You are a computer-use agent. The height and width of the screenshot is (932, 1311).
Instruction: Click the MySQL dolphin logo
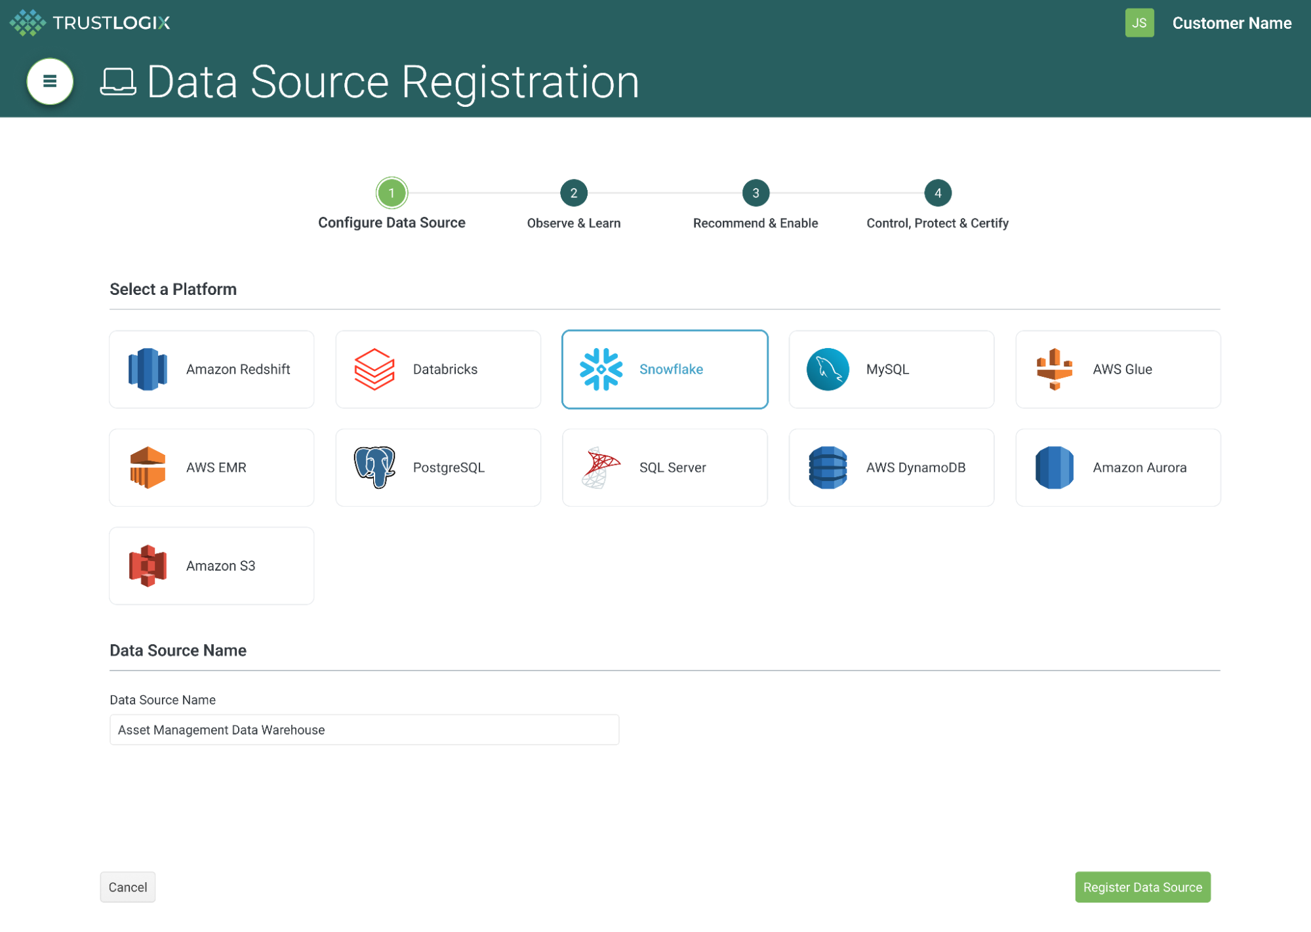click(x=827, y=369)
